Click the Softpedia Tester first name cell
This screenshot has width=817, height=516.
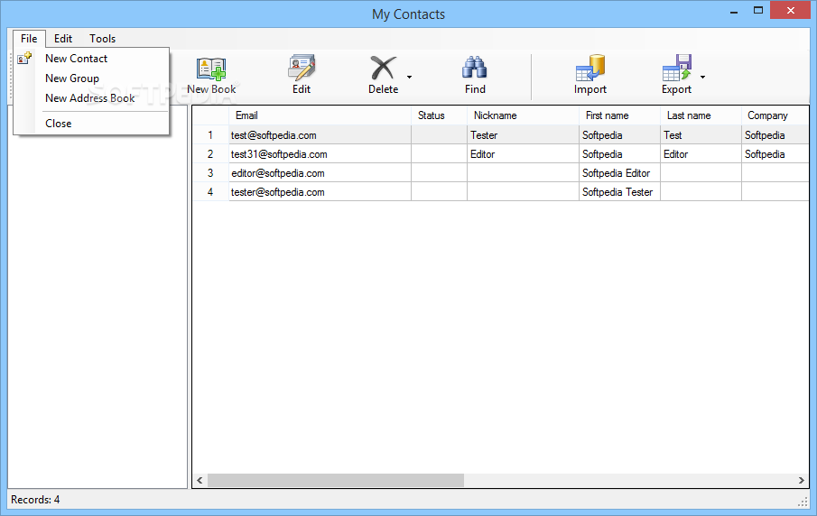click(x=619, y=191)
